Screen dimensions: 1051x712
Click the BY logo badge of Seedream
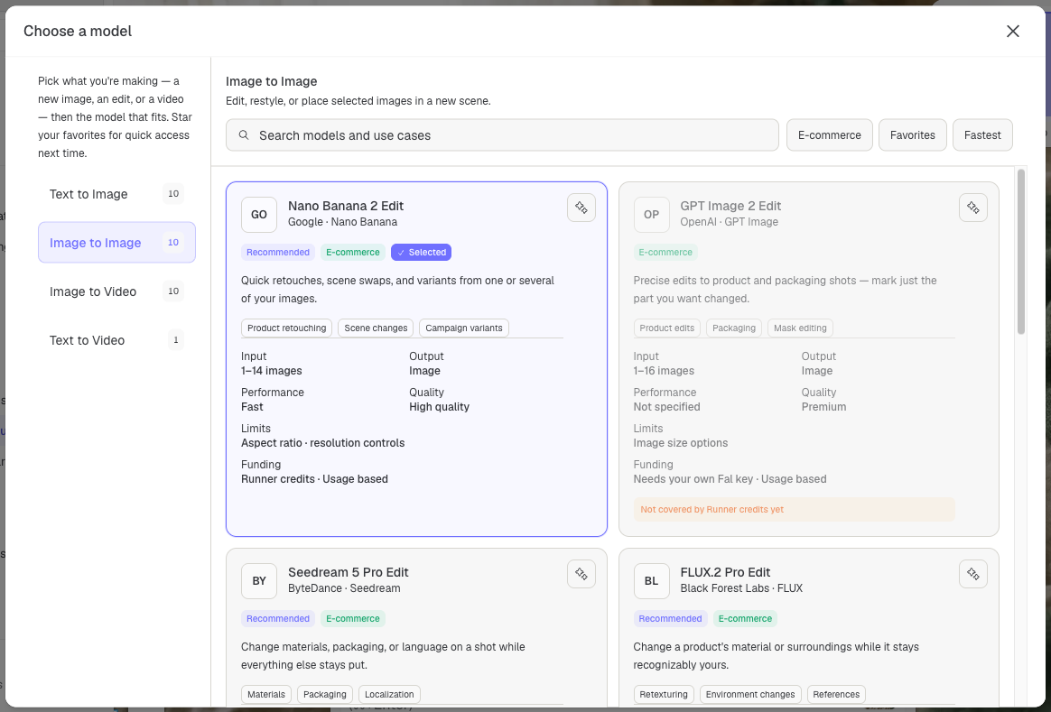(x=259, y=581)
